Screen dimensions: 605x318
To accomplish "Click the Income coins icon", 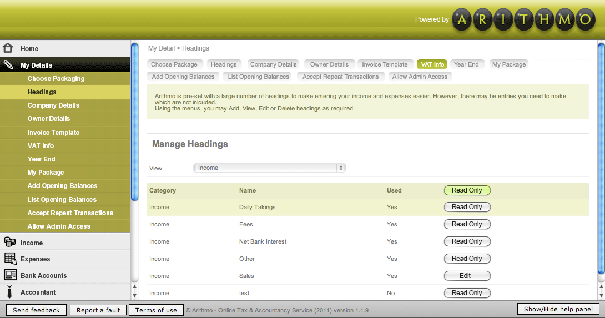I will pos(9,242).
